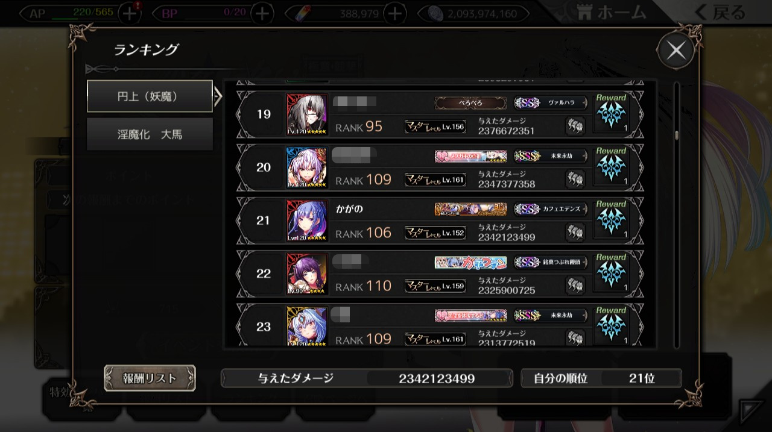772x432 pixels.
Task: Switch to the 淫魔化 大馬 tab
Action: [x=150, y=134]
